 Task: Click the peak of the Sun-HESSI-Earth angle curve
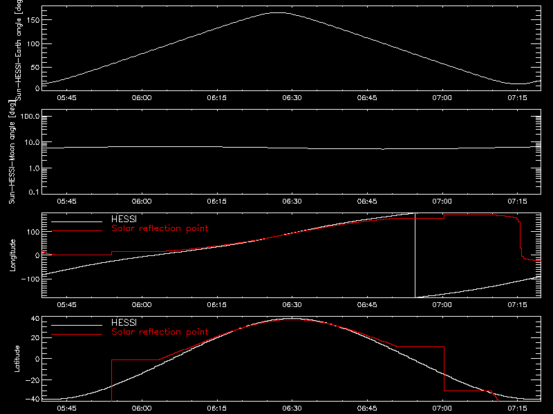[279, 12]
